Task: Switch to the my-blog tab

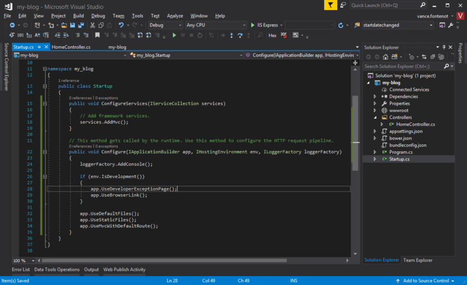Action: (117, 47)
